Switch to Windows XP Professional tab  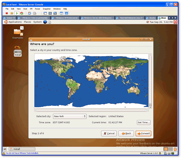pos(65,18)
